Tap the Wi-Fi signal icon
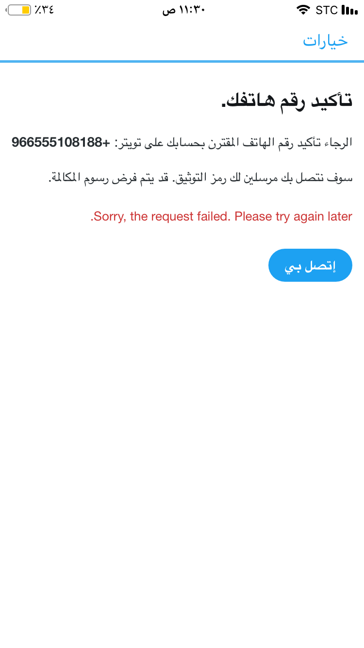 (x=303, y=10)
